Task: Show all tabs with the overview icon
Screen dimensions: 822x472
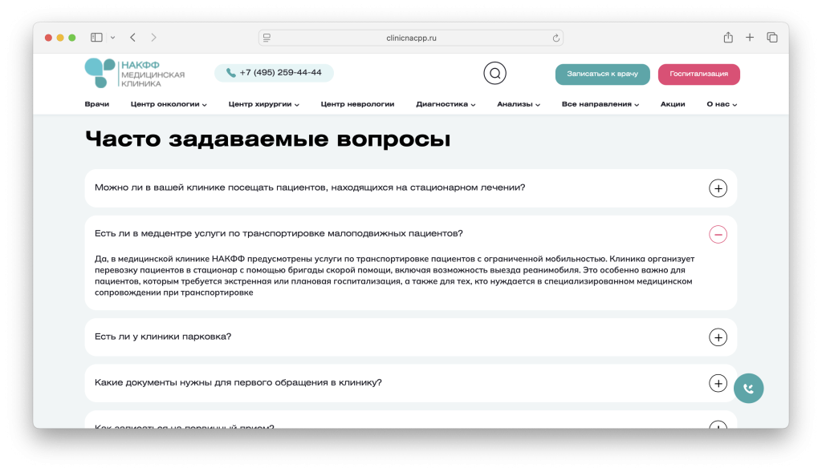Action: (771, 37)
